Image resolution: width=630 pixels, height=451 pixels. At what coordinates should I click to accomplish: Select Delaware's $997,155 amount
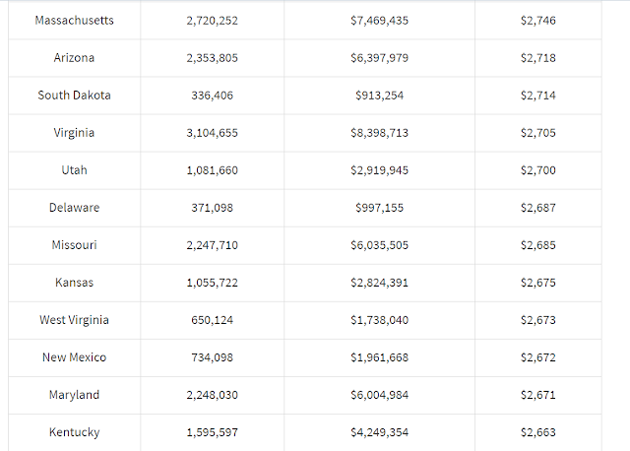(381, 208)
